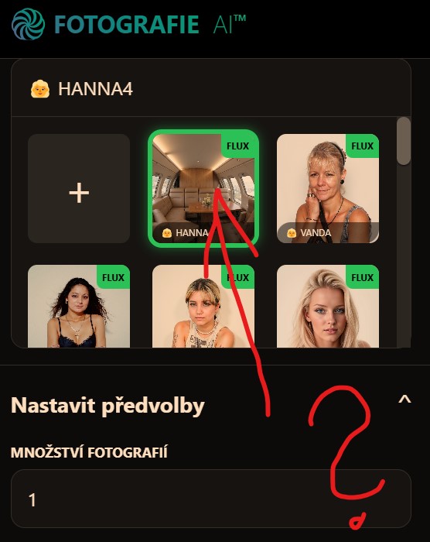Viewport: 430px width, 542px height.
Task: Click FLUX badge on dark-haired woman thumbnail
Action: click(113, 277)
